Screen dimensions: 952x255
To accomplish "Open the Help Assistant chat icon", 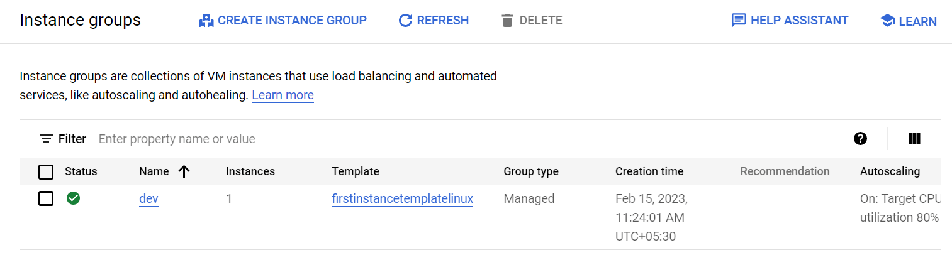I will pos(739,21).
